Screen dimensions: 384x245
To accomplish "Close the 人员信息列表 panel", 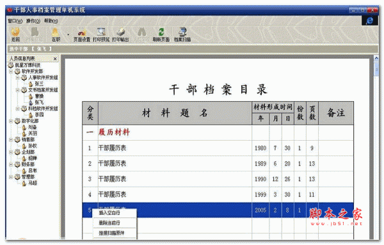I will [x=55, y=59].
